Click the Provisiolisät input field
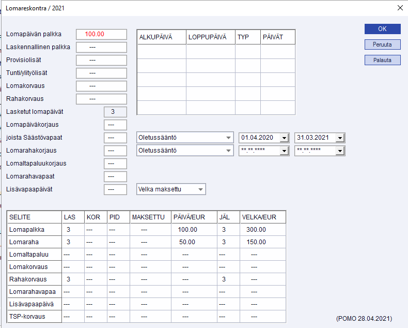The image size is (408, 328). 101,61
